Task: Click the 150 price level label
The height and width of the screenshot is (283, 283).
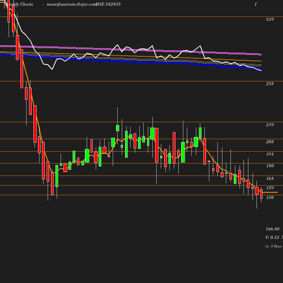Action: [270, 198]
